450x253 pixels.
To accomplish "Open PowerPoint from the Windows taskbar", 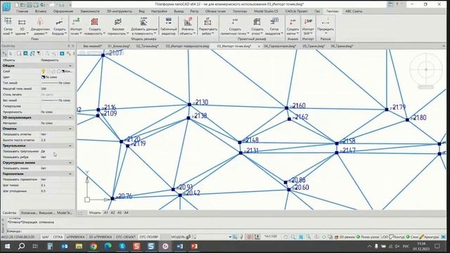I will (194, 246).
